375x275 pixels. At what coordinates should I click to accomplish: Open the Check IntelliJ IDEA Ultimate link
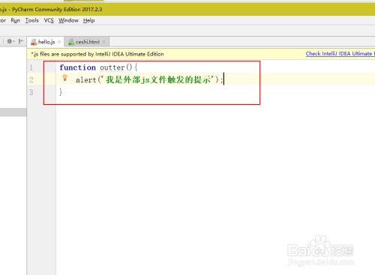(340, 54)
